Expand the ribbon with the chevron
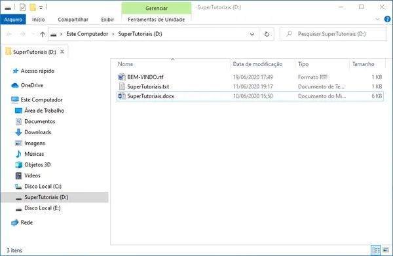Screen dimensions: 393x256 [x=377, y=19]
